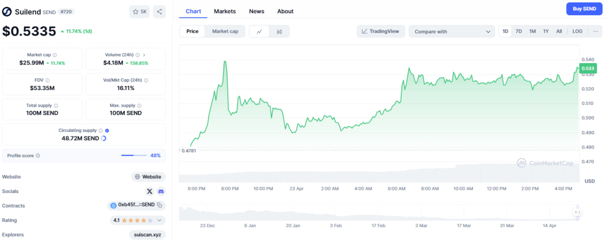This screenshot has width=607, height=240.
Task: Toggle the chart to Market cap
Action: coord(225,31)
